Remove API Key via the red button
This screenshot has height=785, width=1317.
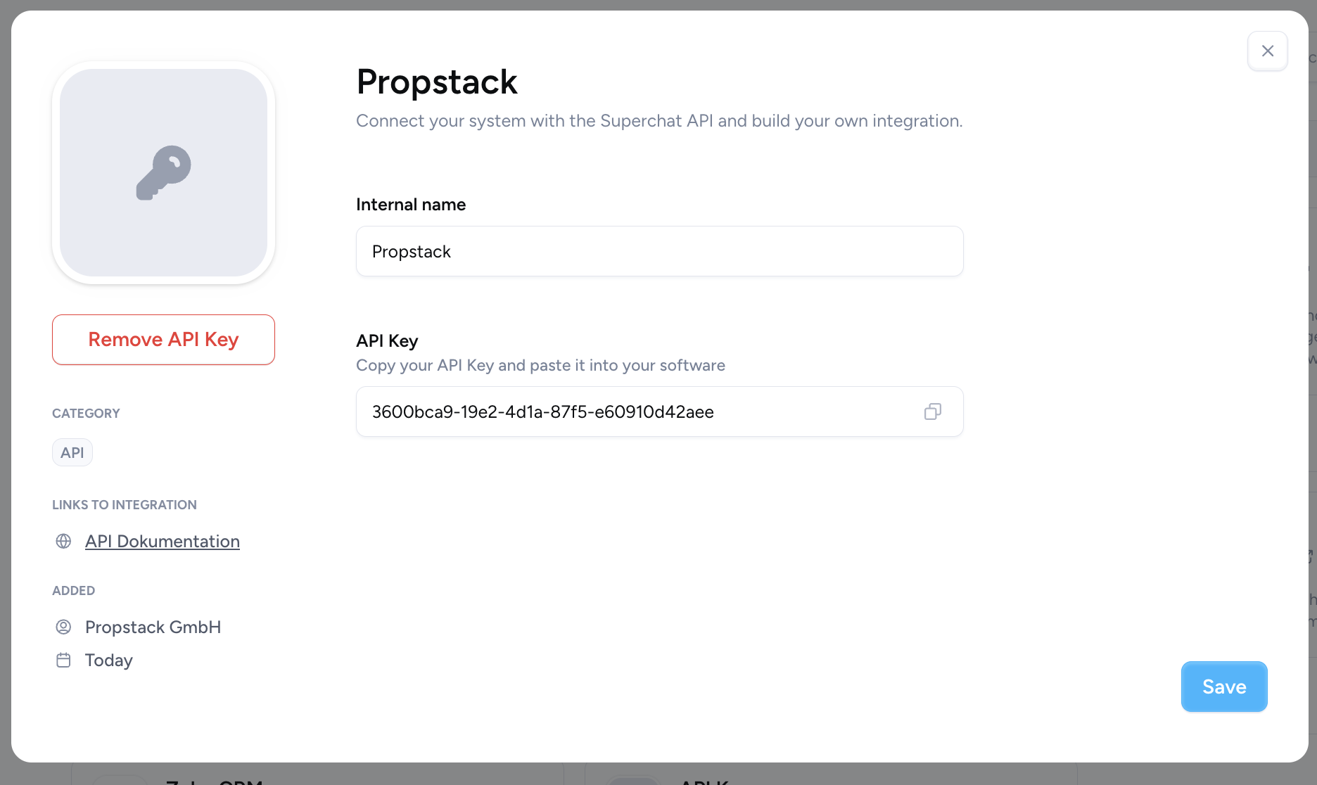(163, 340)
